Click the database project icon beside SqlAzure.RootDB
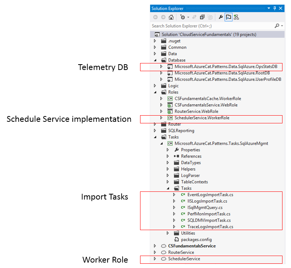Image resolution: width=291 pixels, height=268 pixels. click(170, 73)
